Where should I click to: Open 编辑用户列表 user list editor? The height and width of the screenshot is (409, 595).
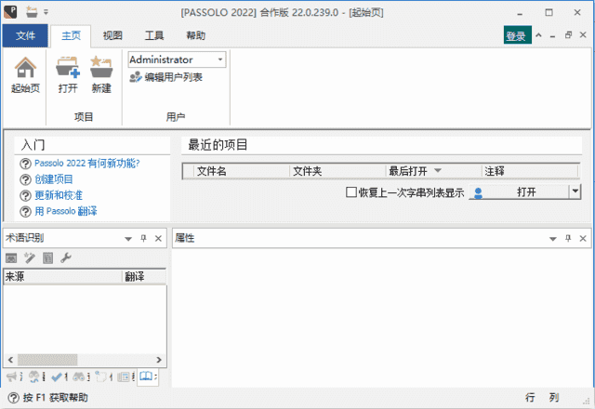click(x=165, y=77)
